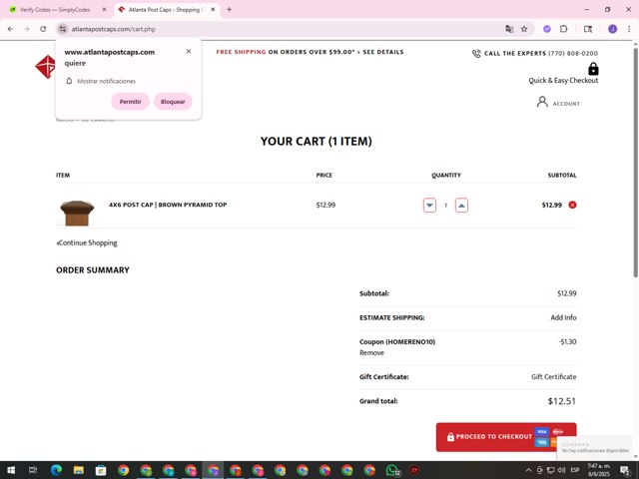
Task: Open the Windows Start menu
Action: 11,470
